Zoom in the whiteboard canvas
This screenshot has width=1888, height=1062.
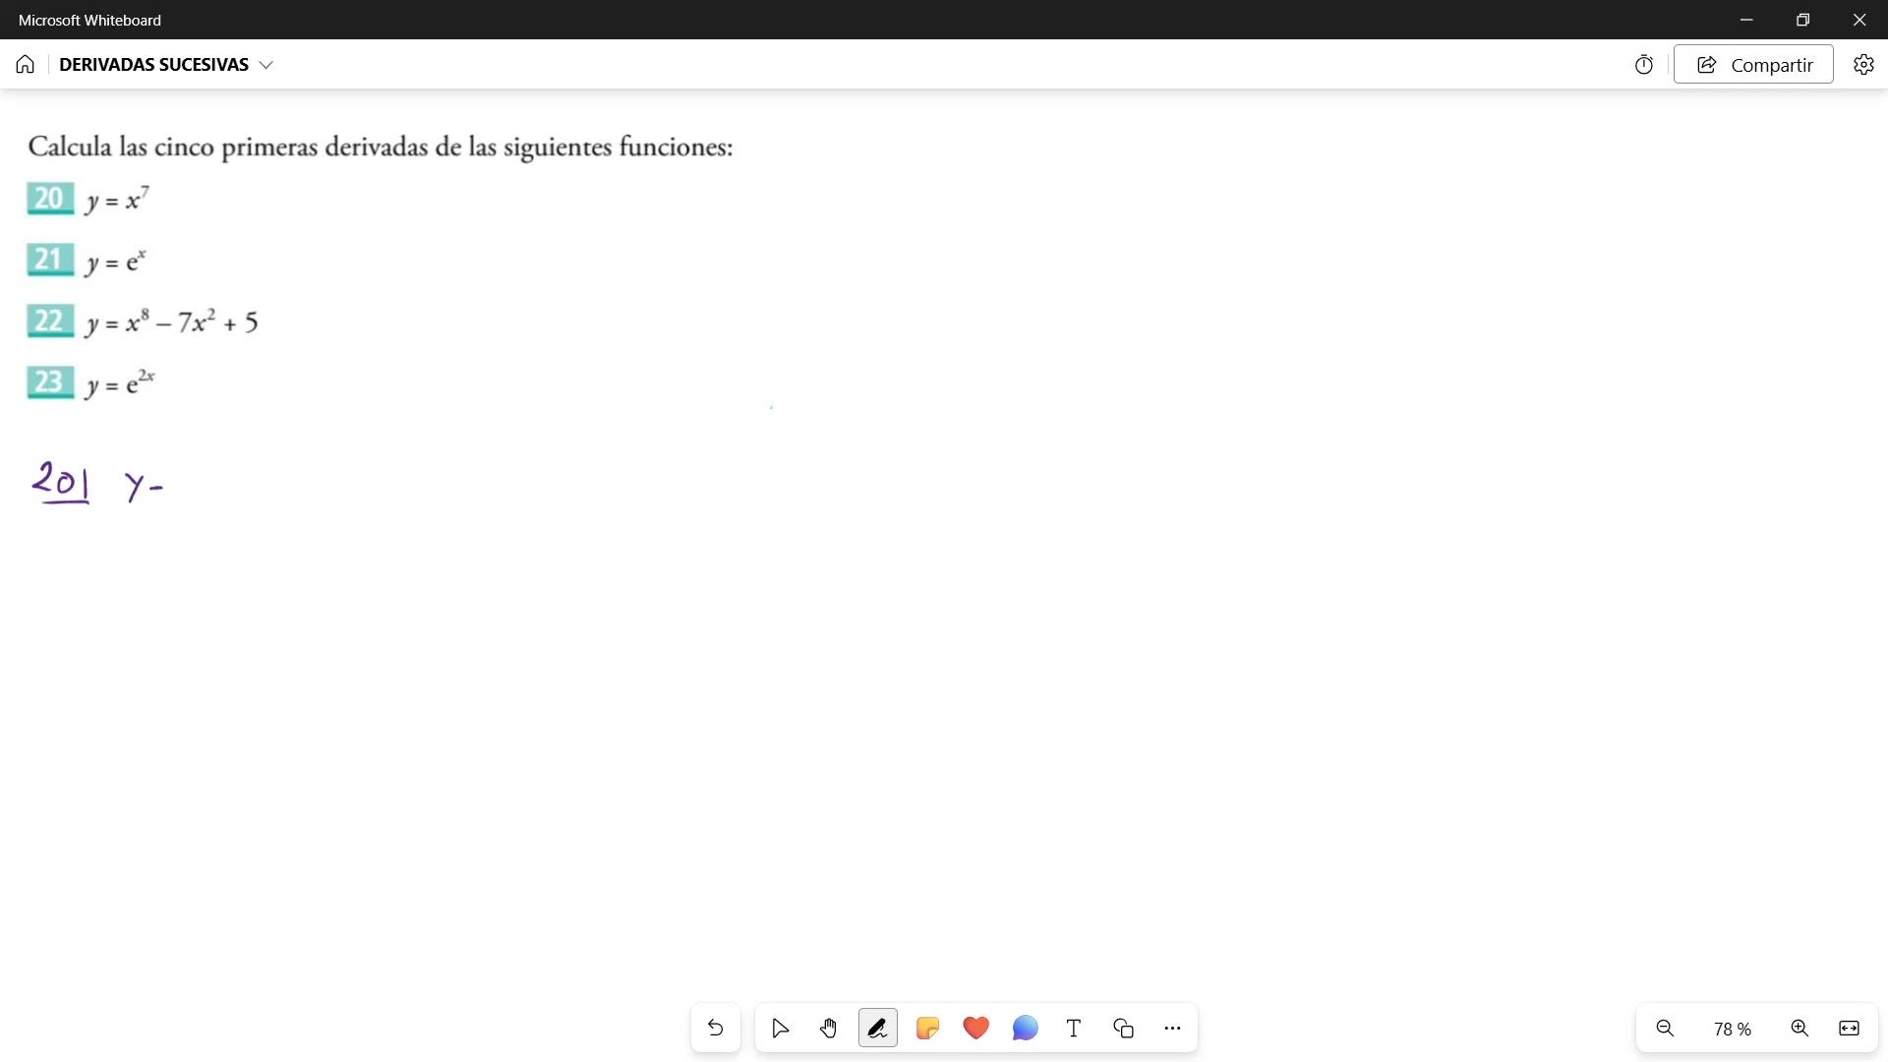pos(1799,1029)
